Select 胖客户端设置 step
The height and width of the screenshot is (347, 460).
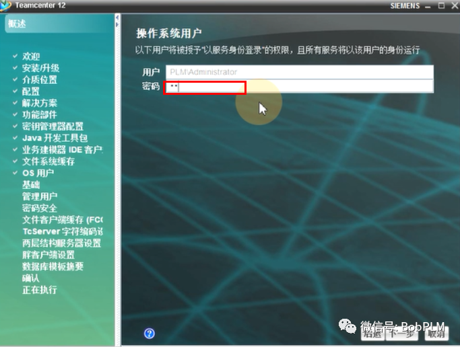tap(48, 255)
